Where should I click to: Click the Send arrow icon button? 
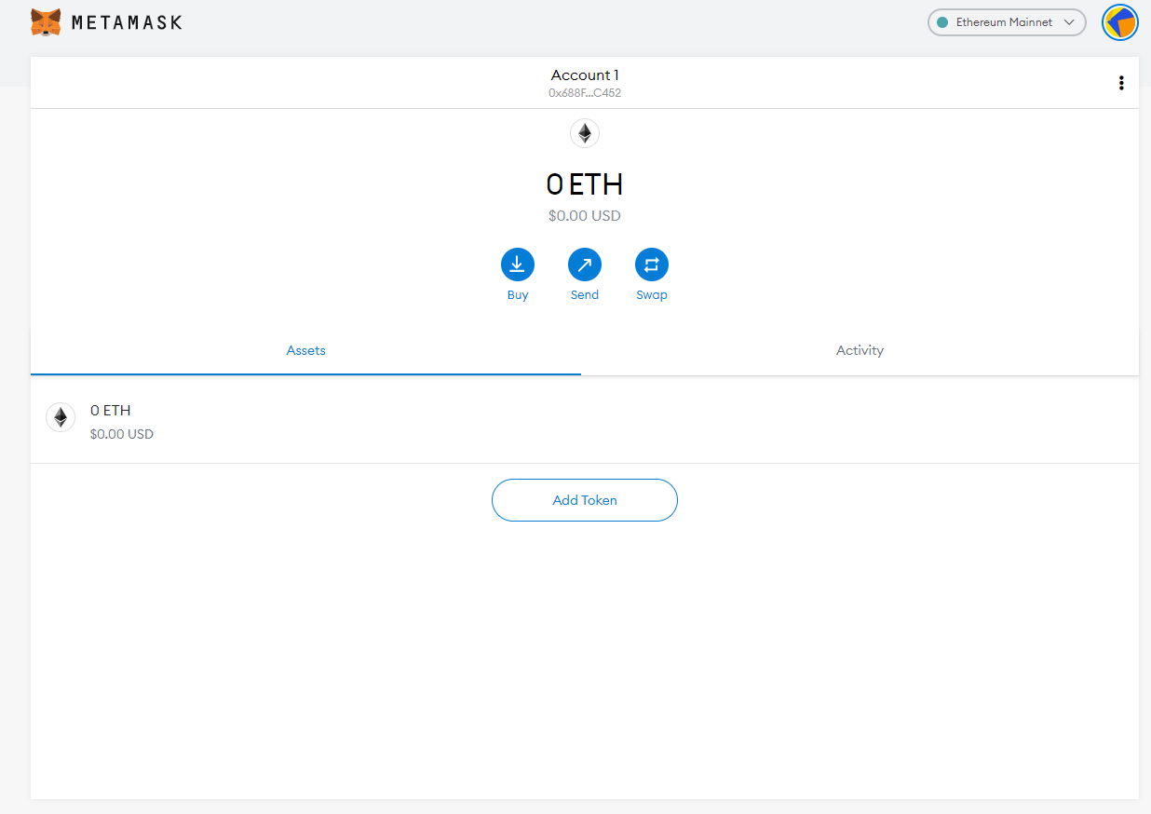[x=585, y=265]
